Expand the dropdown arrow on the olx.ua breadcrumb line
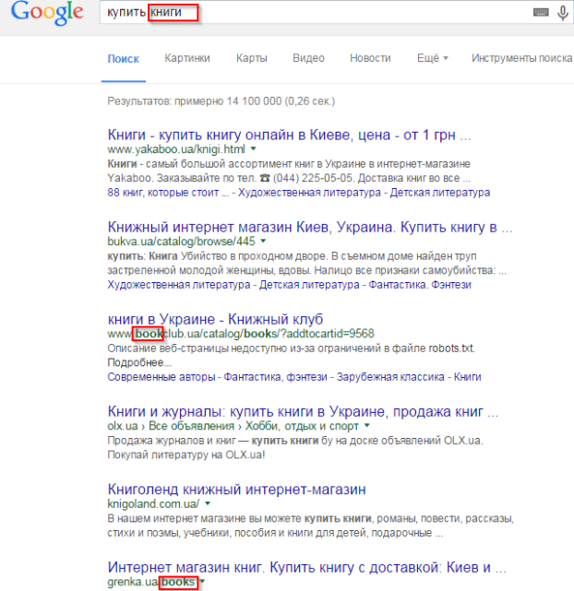The image size is (574, 591). [x=367, y=426]
